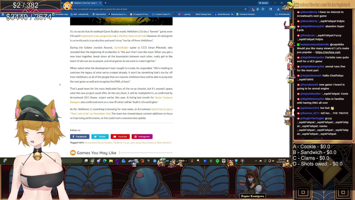355x200 pixels.
Task: Open Task View on the taskbar
Action: (86, 161)
